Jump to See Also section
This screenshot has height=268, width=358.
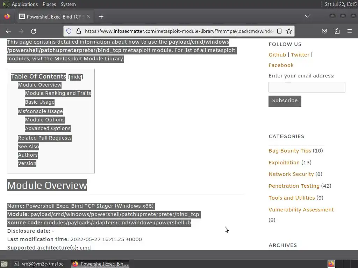point(29,147)
